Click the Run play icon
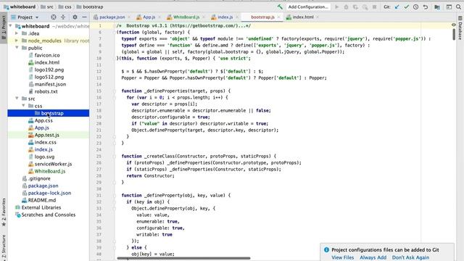 click(336, 7)
